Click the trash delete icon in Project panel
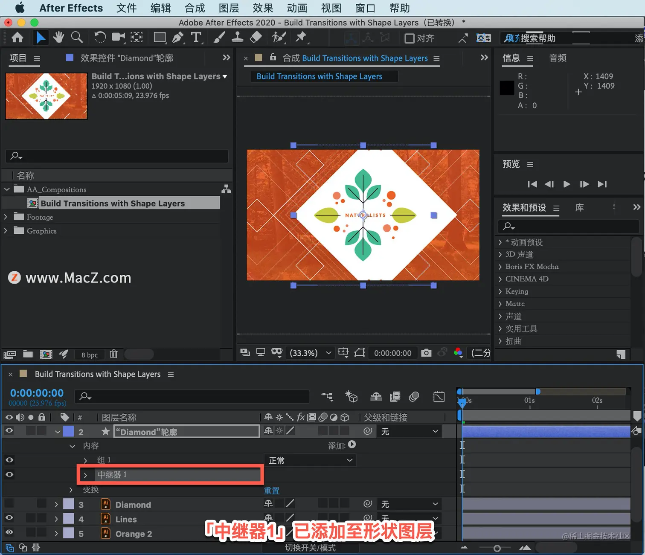645x555 pixels. coord(113,354)
